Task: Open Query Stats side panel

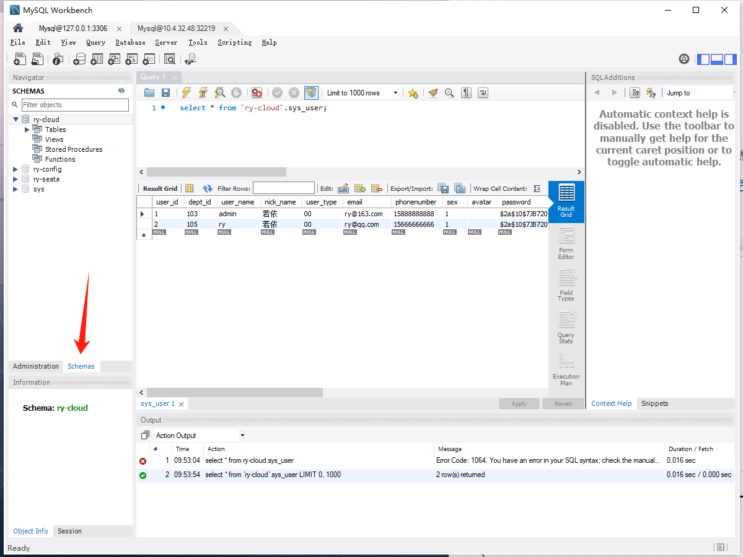Action: [566, 327]
